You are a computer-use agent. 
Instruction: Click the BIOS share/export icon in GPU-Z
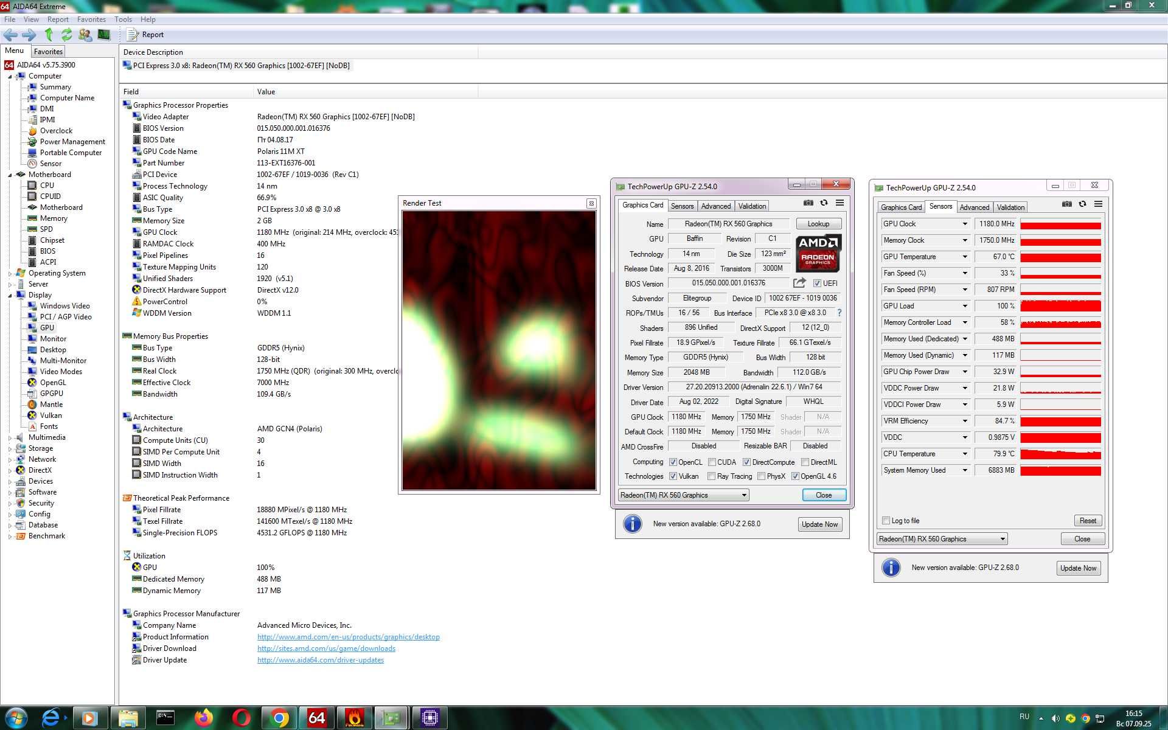click(x=799, y=283)
